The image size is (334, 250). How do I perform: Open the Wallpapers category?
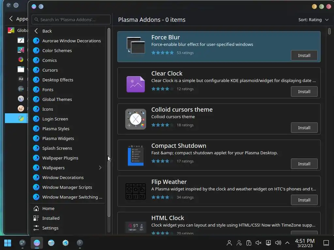click(x=68, y=168)
